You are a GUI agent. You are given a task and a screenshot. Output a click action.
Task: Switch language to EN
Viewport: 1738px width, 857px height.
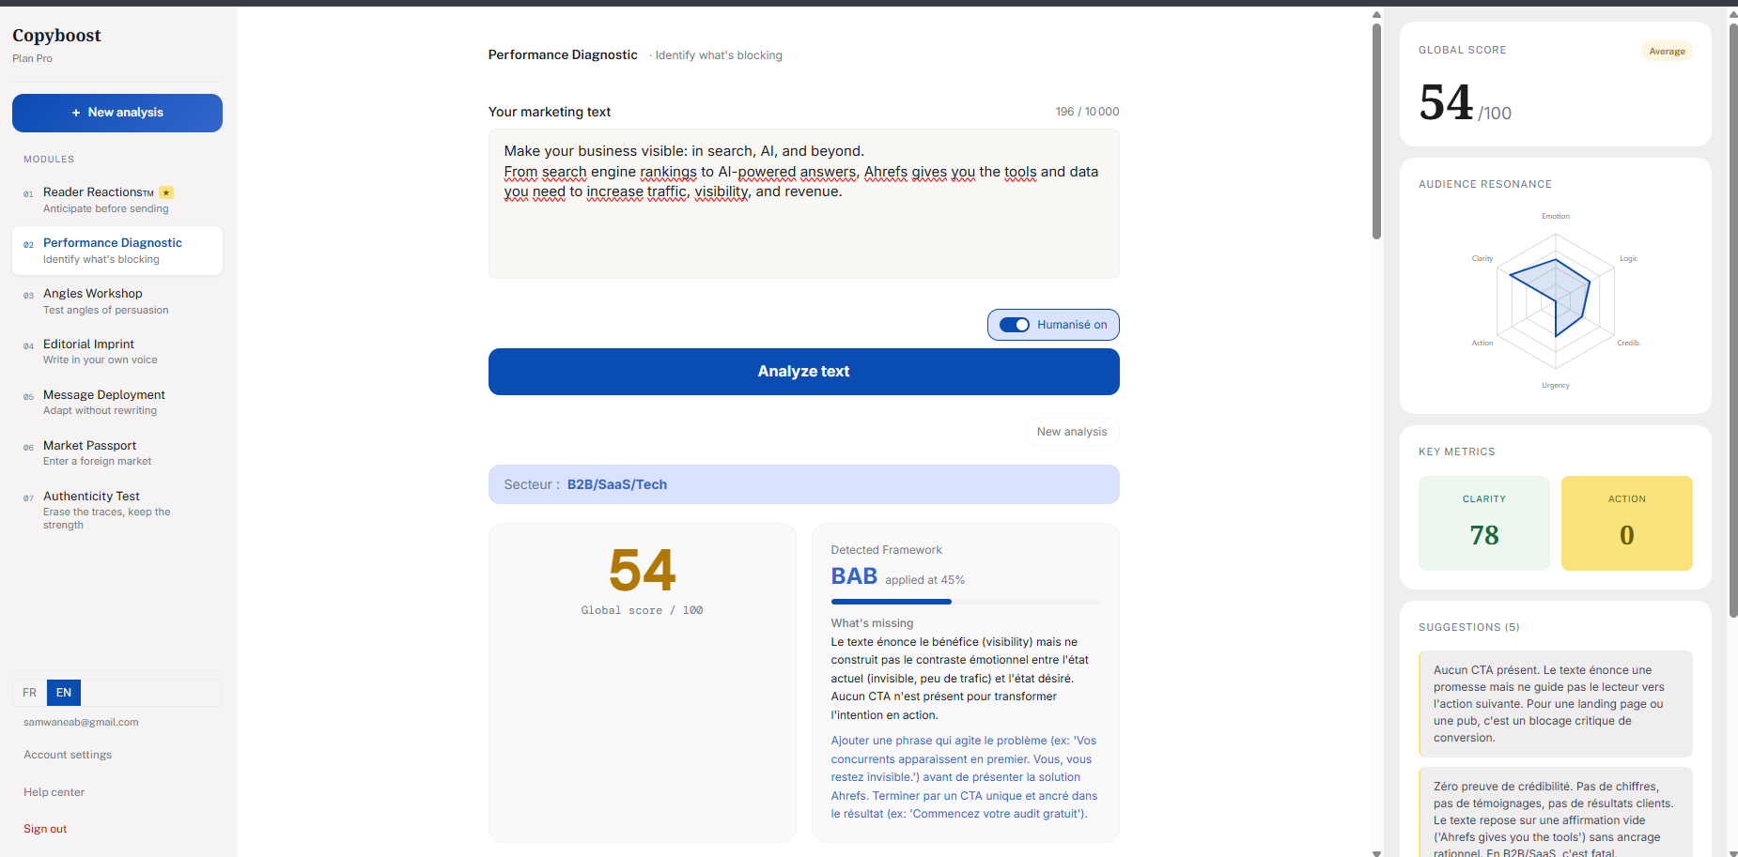click(x=64, y=693)
